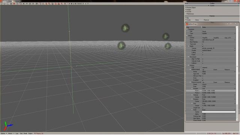Click the Max Particles value field
This screenshot has height=135, width=240.
[219, 42]
